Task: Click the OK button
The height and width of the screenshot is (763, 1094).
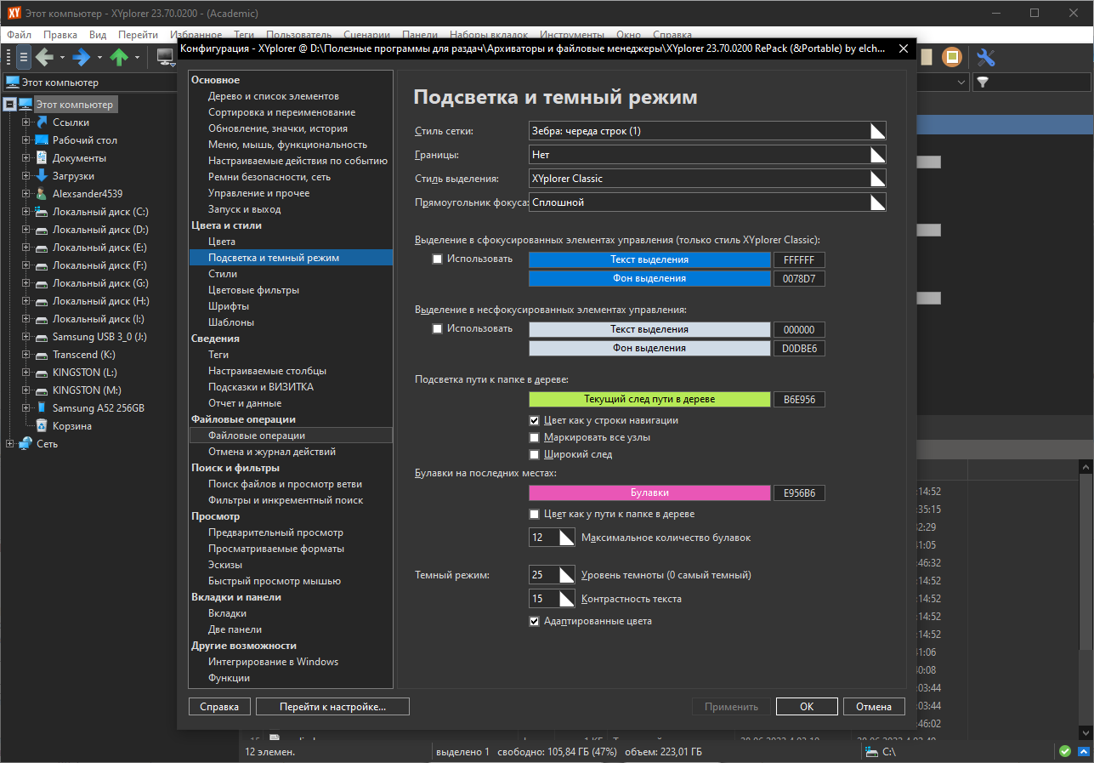Action: [807, 707]
